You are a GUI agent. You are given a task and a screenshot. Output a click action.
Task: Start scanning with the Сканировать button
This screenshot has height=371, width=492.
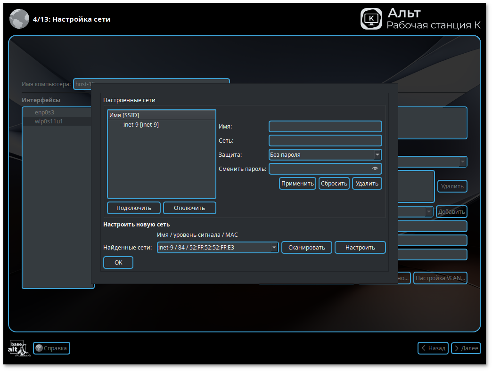(x=306, y=248)
